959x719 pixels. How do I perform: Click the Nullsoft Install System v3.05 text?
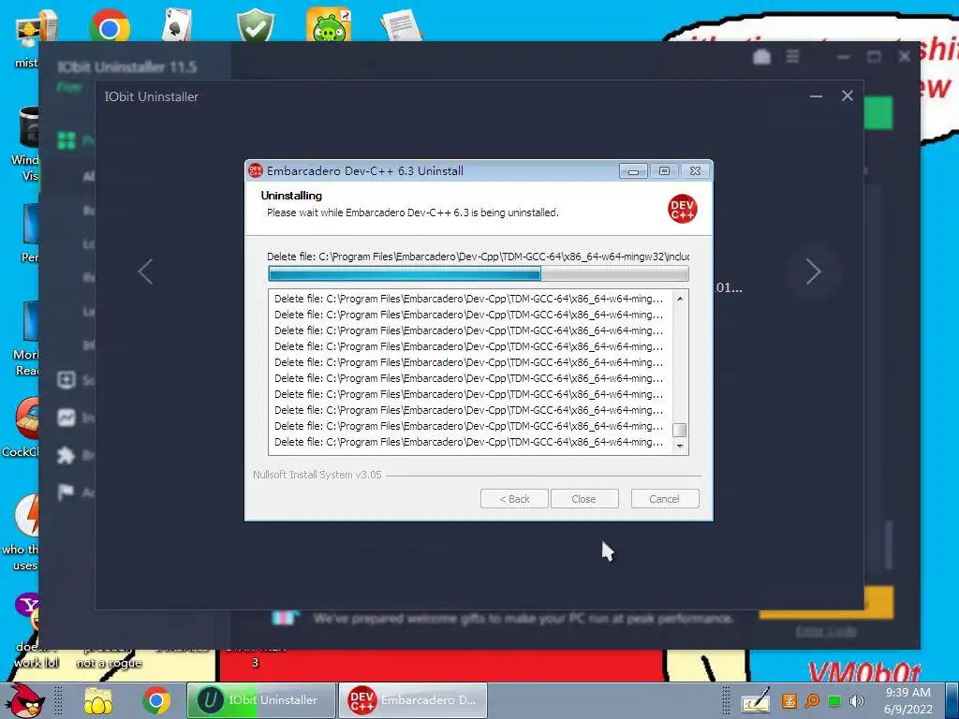coord(317,475)
